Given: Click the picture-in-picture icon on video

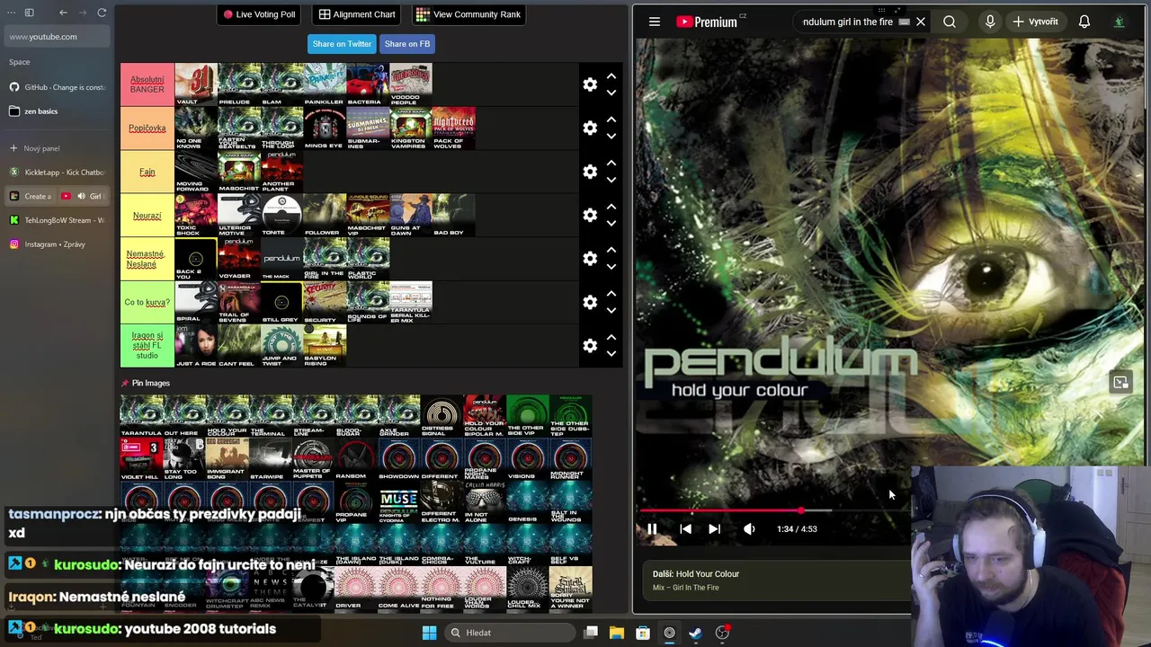Looking at the screenshot, I should (x=1120, y=383).
